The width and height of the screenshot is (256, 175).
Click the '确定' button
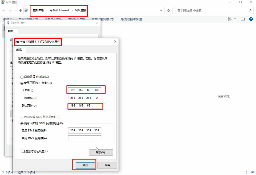(x=85, y=165)
